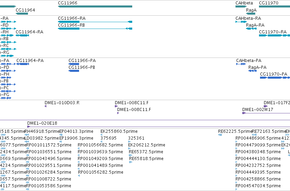Select the EP04013.3prime EST label
This screenshot has height=191, width=290.
point(76,131)
